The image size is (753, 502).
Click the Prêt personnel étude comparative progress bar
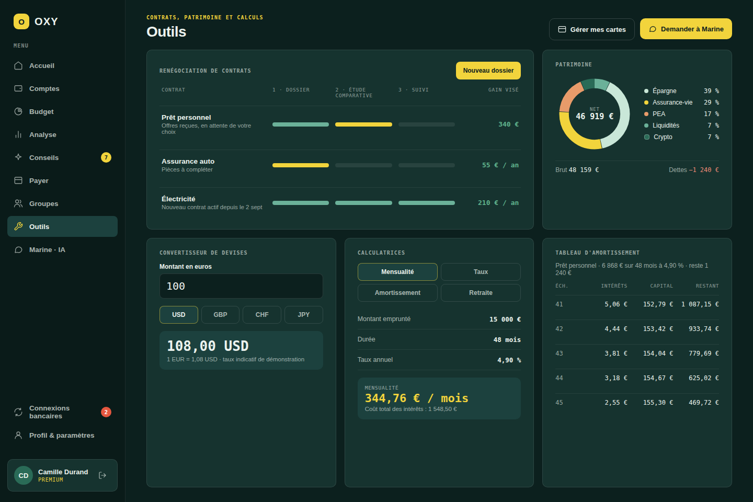point(363,124)
